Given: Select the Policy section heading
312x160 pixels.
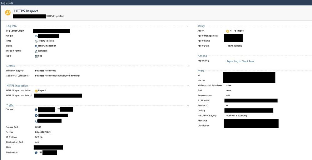Looking at the screenshot, I should click(201, 26).
